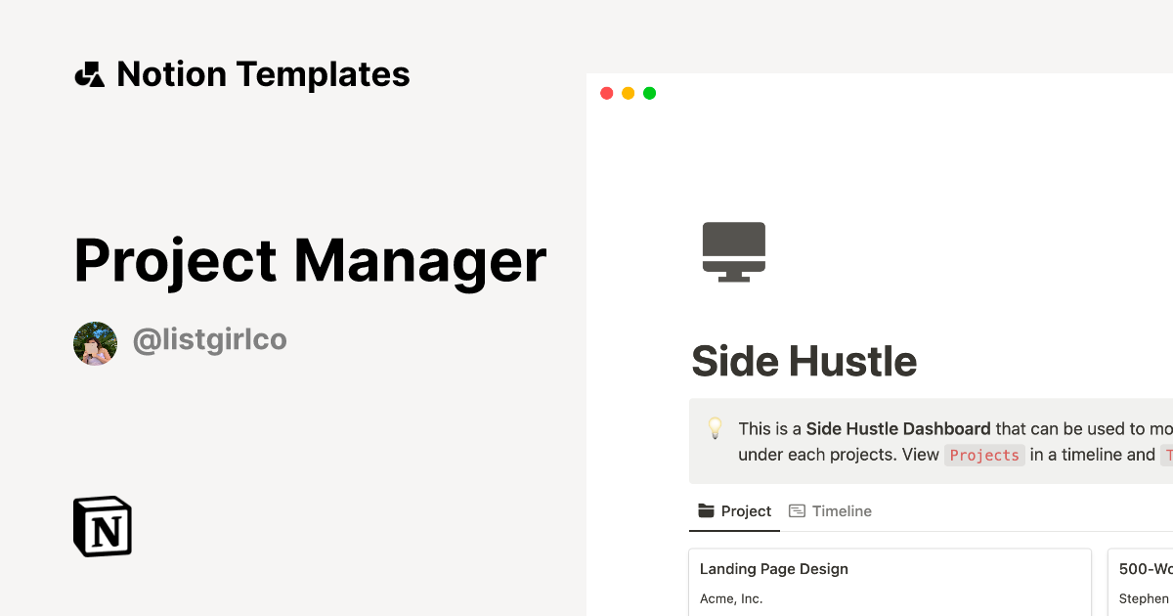Click the Notion N logo
1173x616 pixels.
click(102, 526)
